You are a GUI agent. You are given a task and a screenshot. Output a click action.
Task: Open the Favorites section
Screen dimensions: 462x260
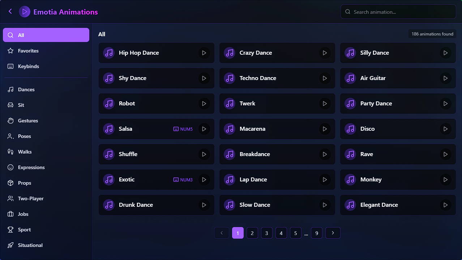click(x=46, y=51)
